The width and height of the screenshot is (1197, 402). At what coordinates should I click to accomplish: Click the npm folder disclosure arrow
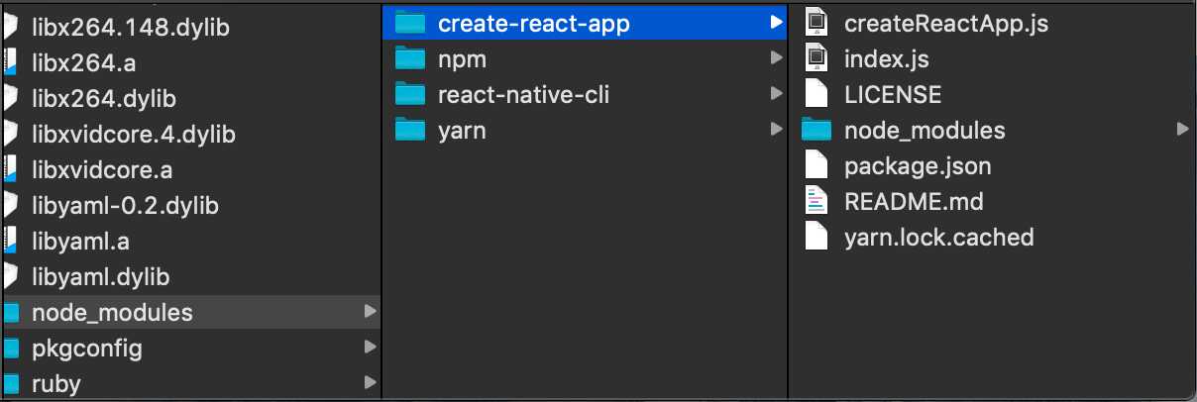pyautogui.click(x=776, y=58)
